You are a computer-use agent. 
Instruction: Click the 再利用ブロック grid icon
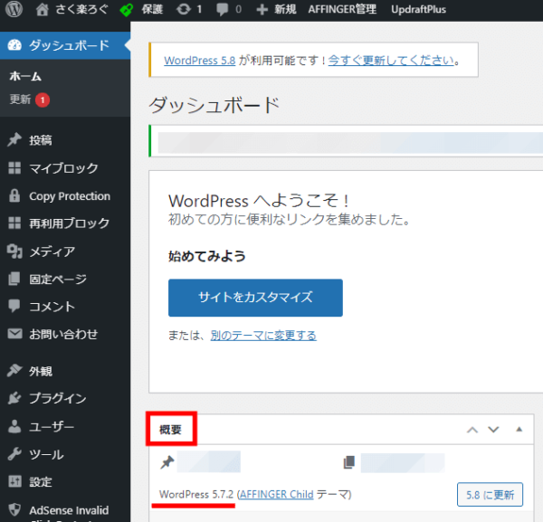coord(14,223)
